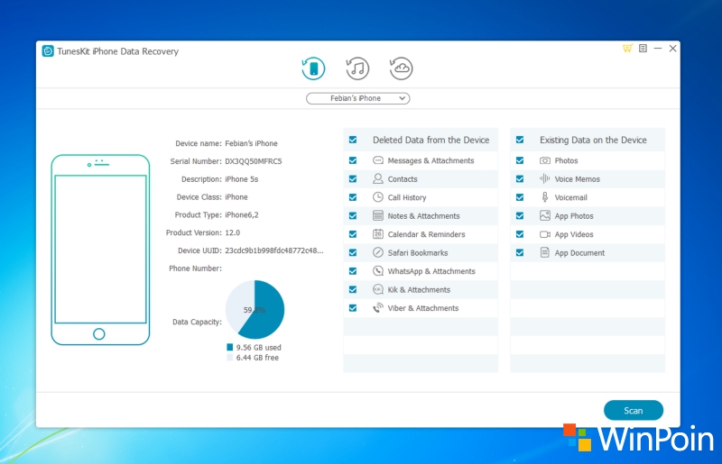Image resolution: width=722 pixels, height=464 pixels.
Task: Uncheck Viber & Attachments checkbox
Action: click(353, 307)
